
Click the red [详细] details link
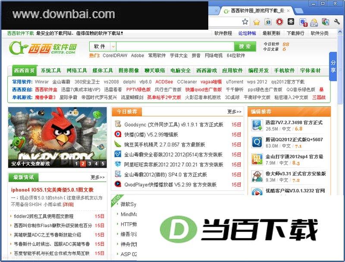(x=68, y=204)
